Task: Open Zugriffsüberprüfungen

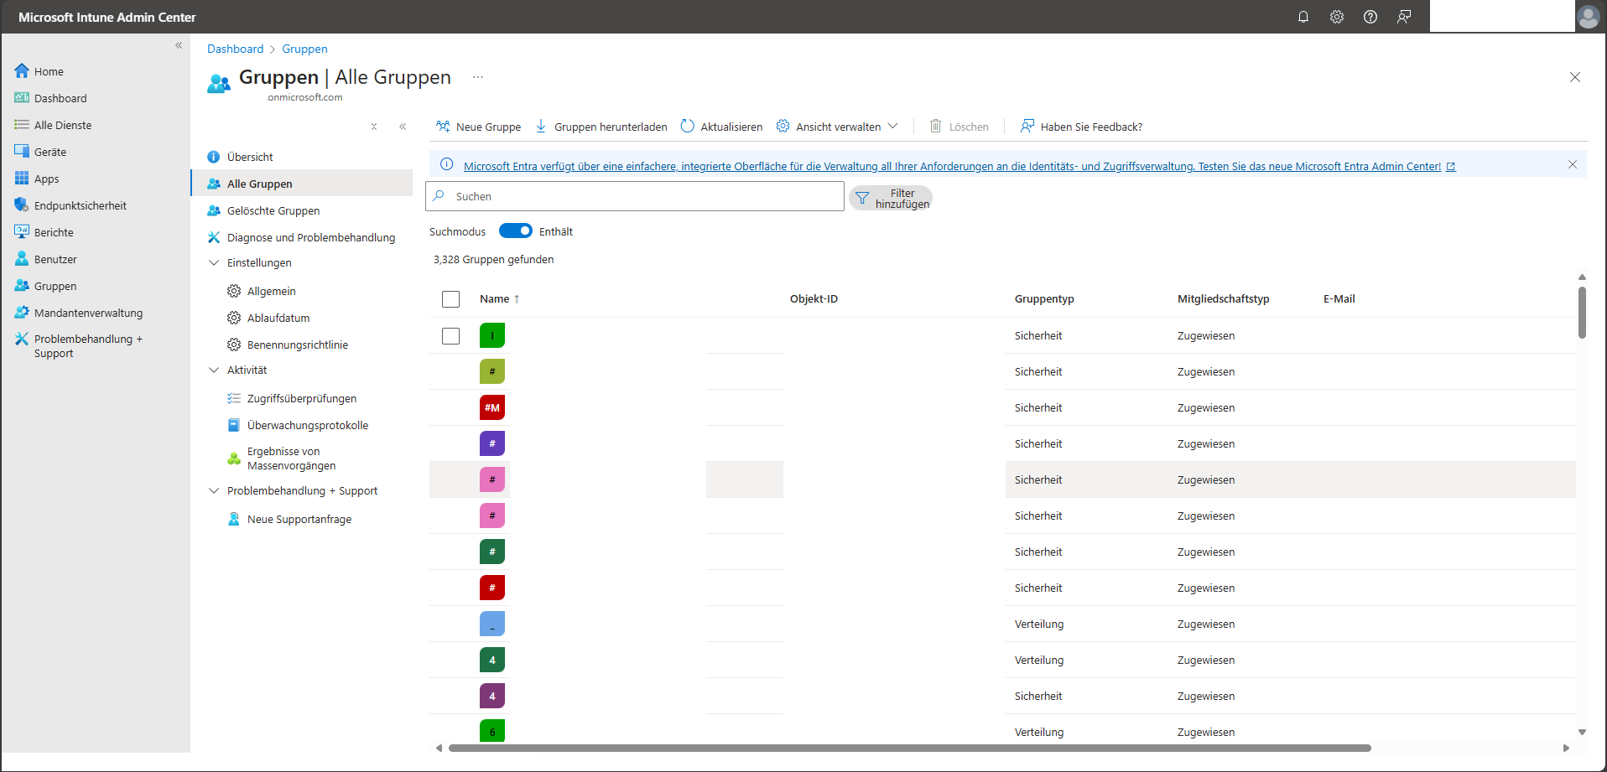Action: (x=302, y=398)
